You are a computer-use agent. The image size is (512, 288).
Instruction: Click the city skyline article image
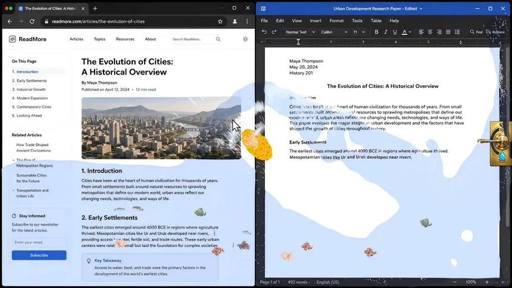point(161,128)
